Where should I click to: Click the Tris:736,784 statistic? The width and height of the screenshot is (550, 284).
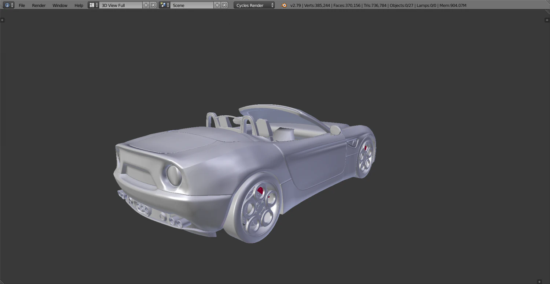375,5
